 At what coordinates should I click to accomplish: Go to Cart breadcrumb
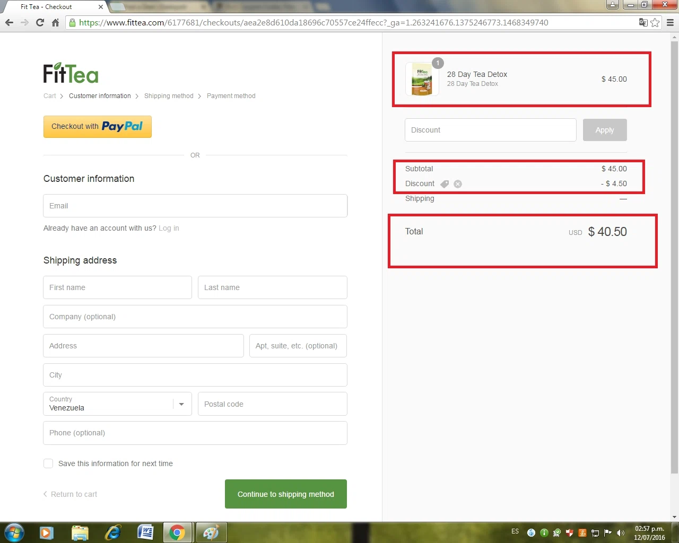49,96
